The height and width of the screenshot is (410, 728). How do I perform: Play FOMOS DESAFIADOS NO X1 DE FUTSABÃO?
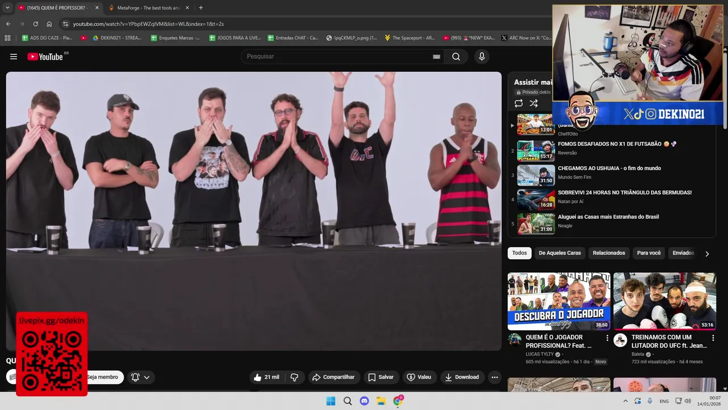coord(617,144)
